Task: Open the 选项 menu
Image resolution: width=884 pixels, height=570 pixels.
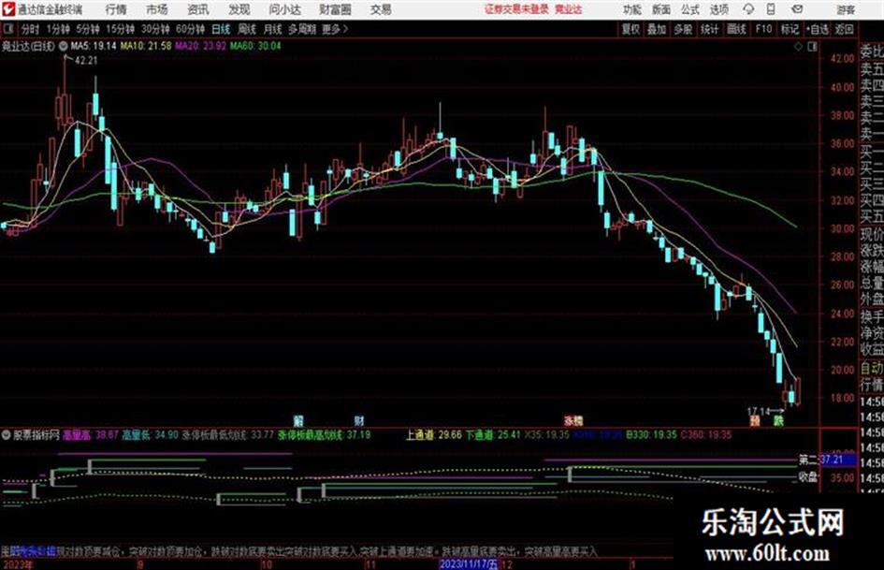Action: [718, 9]
